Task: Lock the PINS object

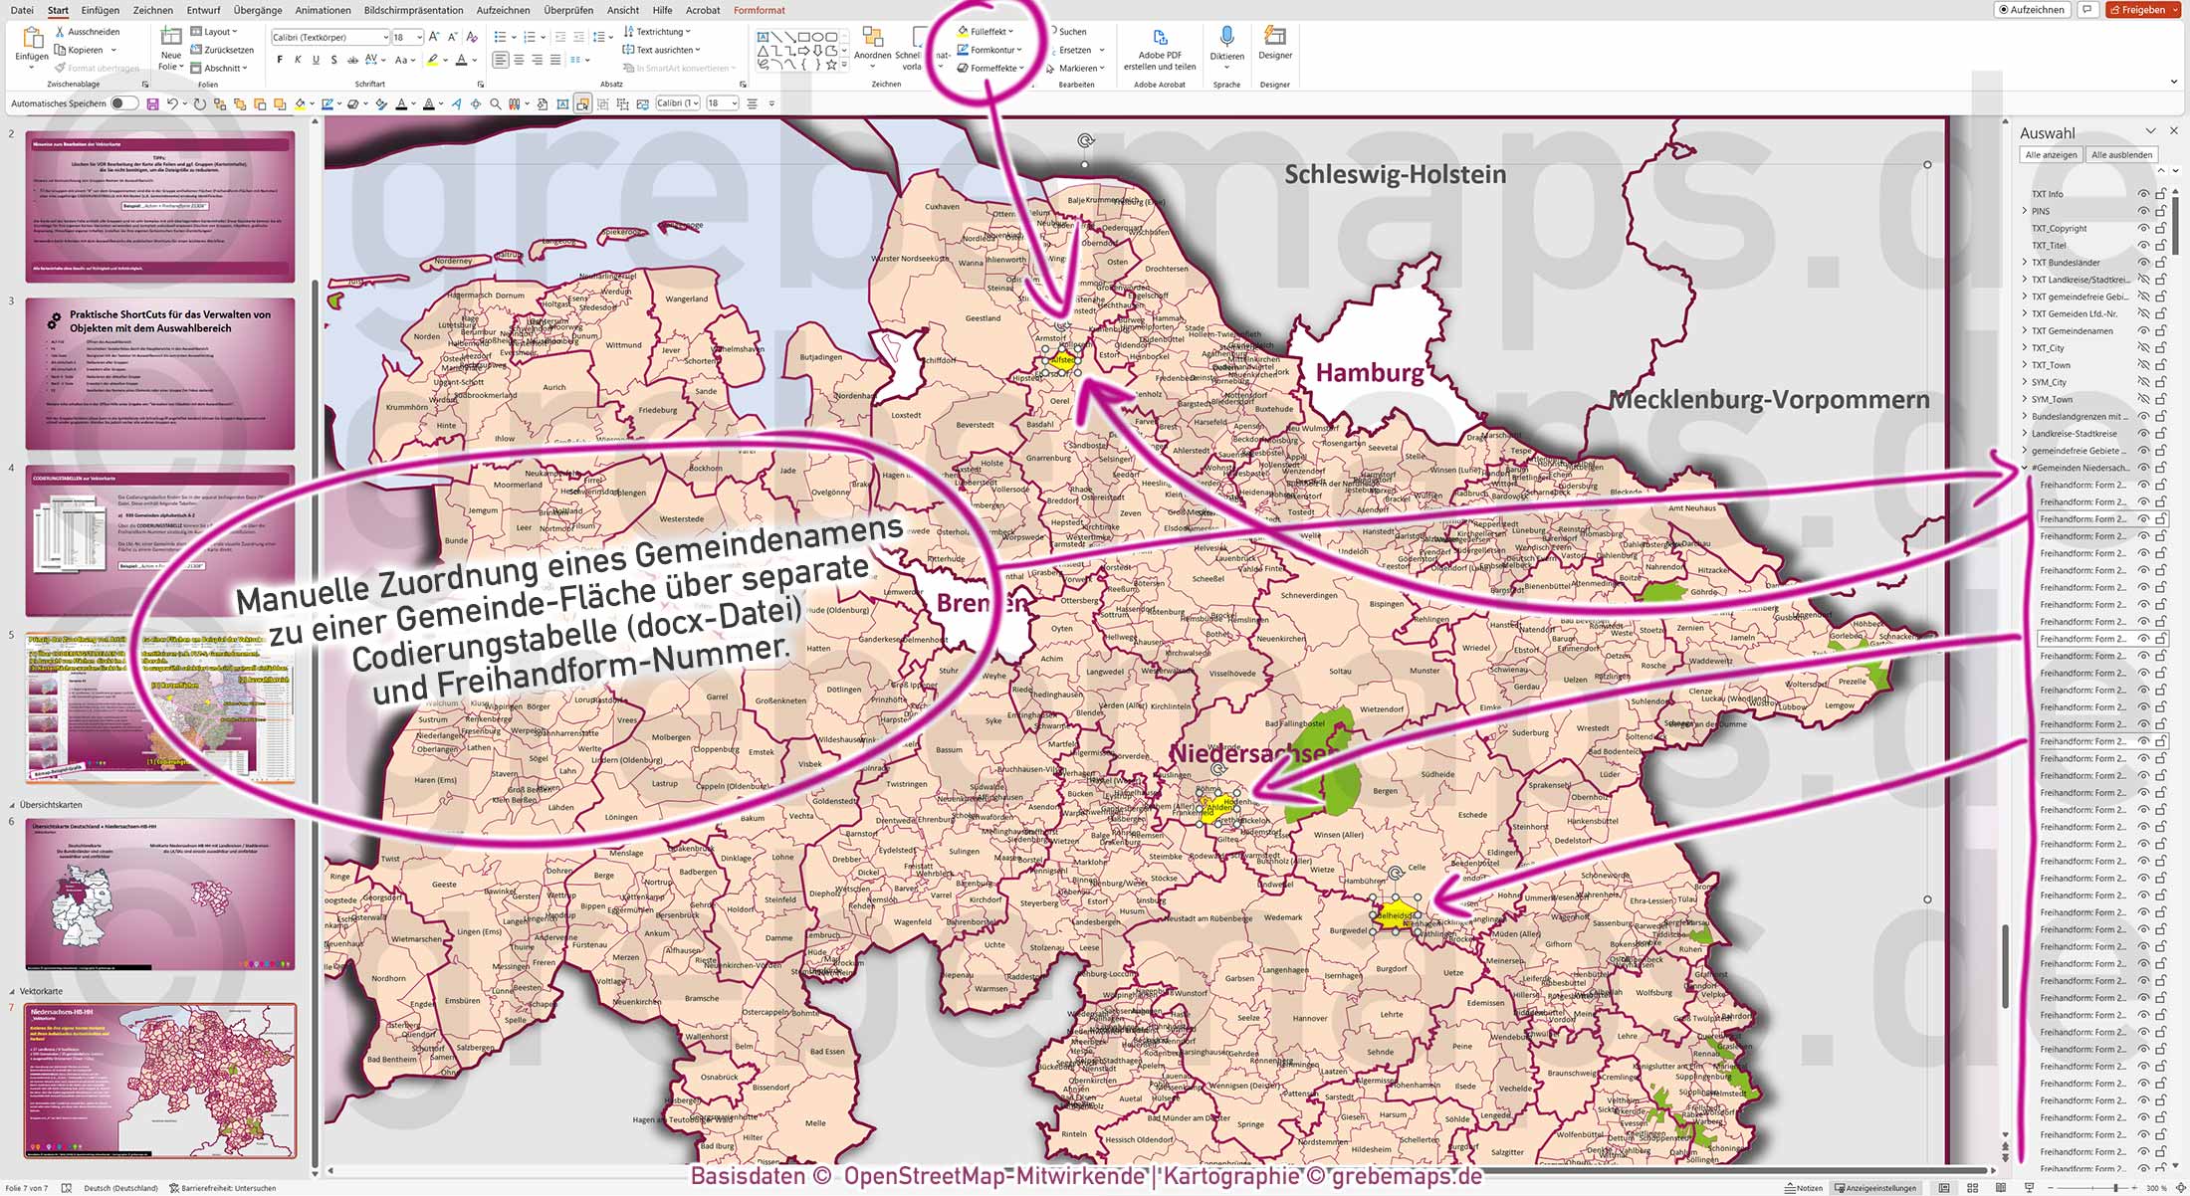Action: [2160, 211]
